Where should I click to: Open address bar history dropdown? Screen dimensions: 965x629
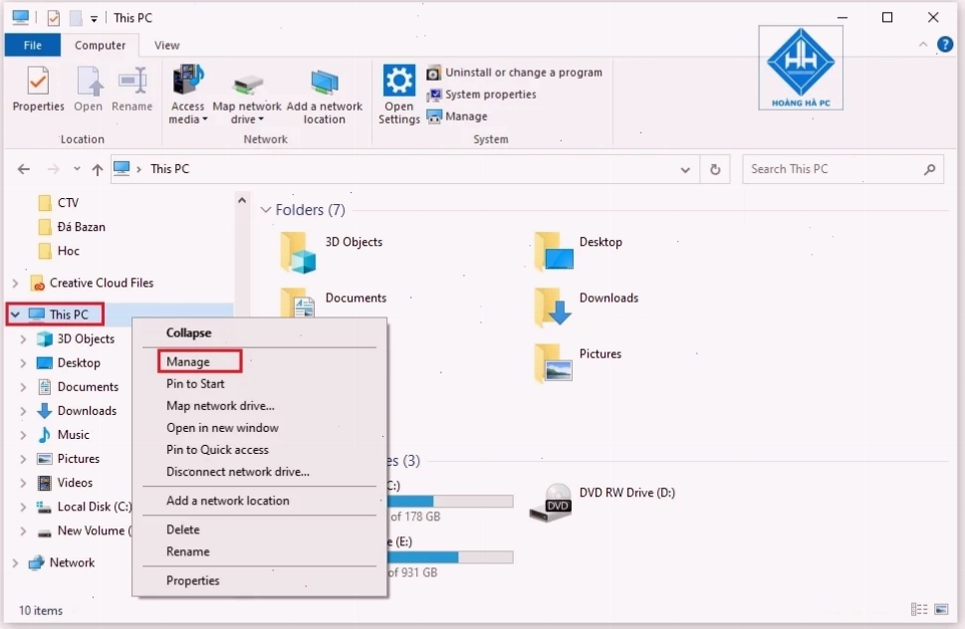685,170
